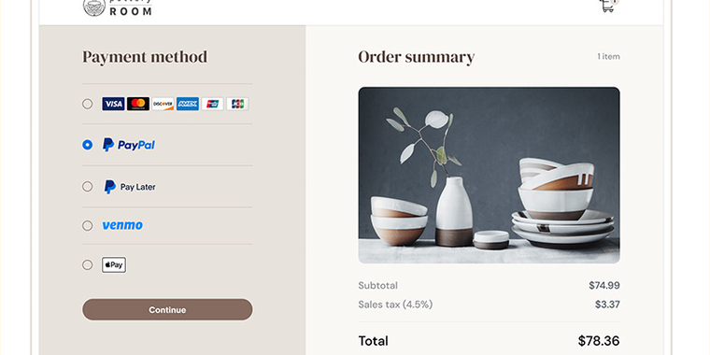Image resolution: width=710 pixels, height=355 pixels.
Task: Select the credit card radio button
Action: 88,104
